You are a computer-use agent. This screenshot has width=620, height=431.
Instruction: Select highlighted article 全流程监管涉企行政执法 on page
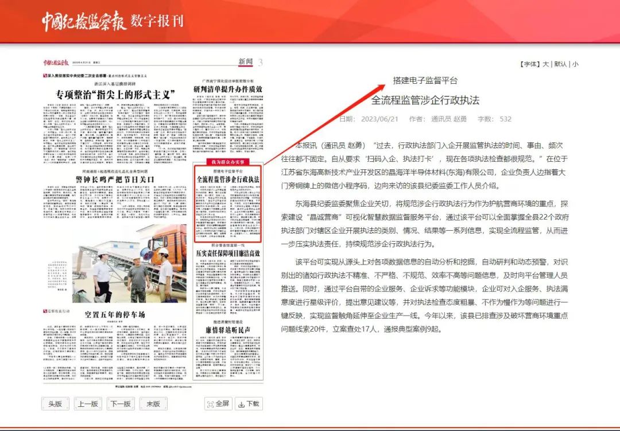[228, 180]
